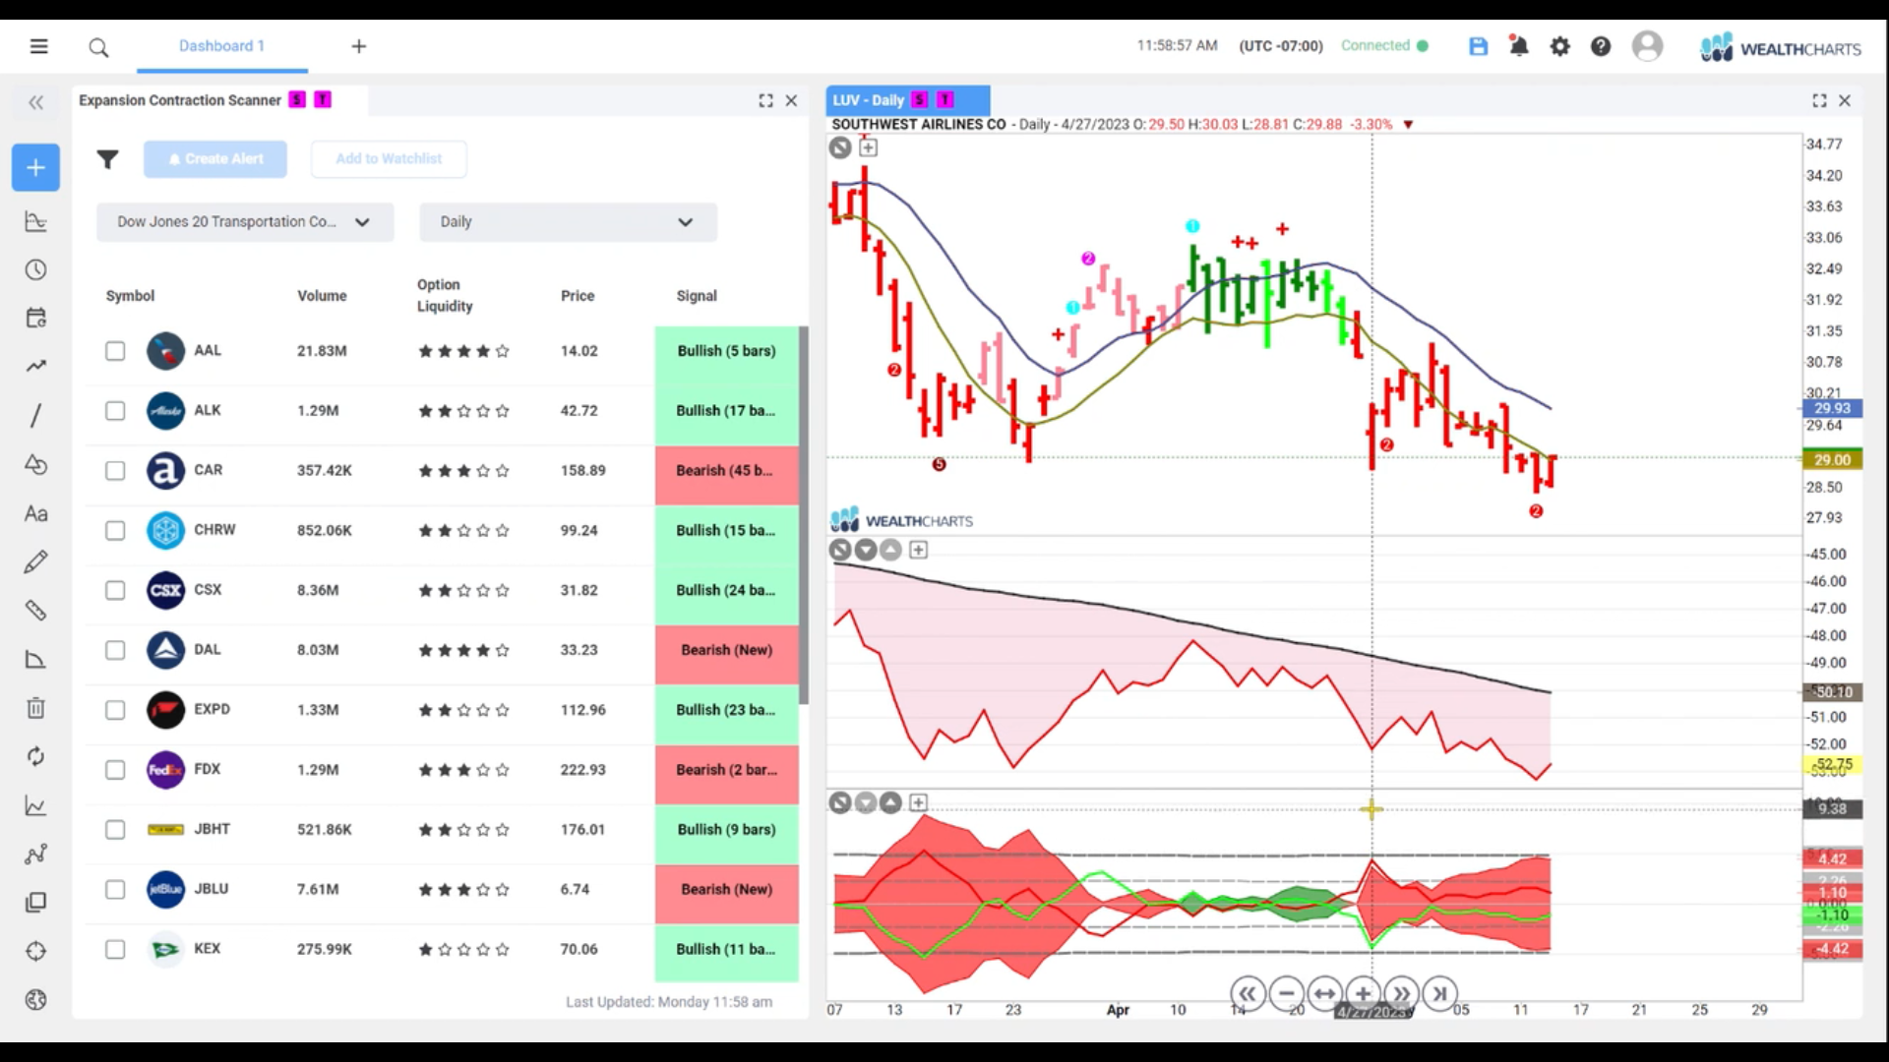Screen dimensions: 1889x1062
Task: Jump chart to the latest bar
Action: click(1439, 994)
